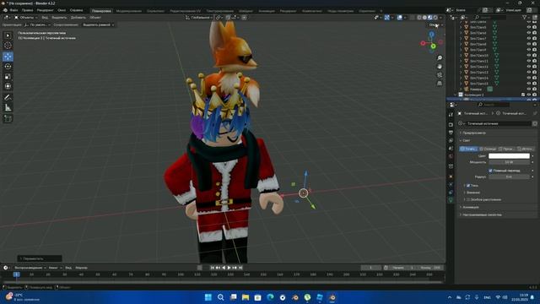Select the Rotate tool
This screenshot has width=540, height=304.
[8, 66]
